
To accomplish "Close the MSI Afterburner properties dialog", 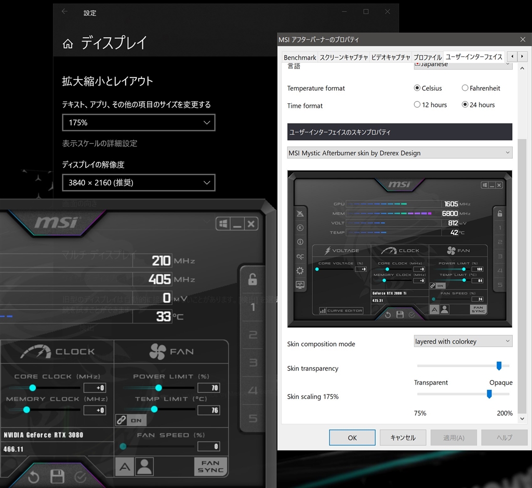I will [x=523, y=39].
